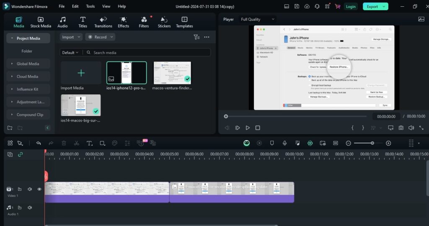Click the add track icon
429x226 pixels.
point(10,154)
